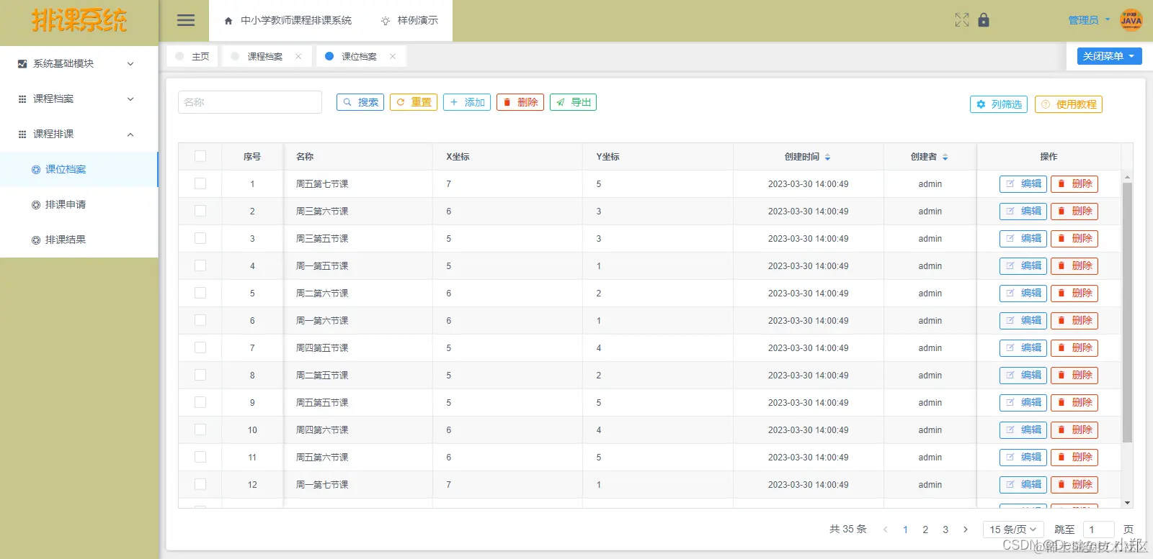Open 排课结果 sidebar item
Screen dimensions: 1153x559
pyautogui.click(x=79, y=240)
